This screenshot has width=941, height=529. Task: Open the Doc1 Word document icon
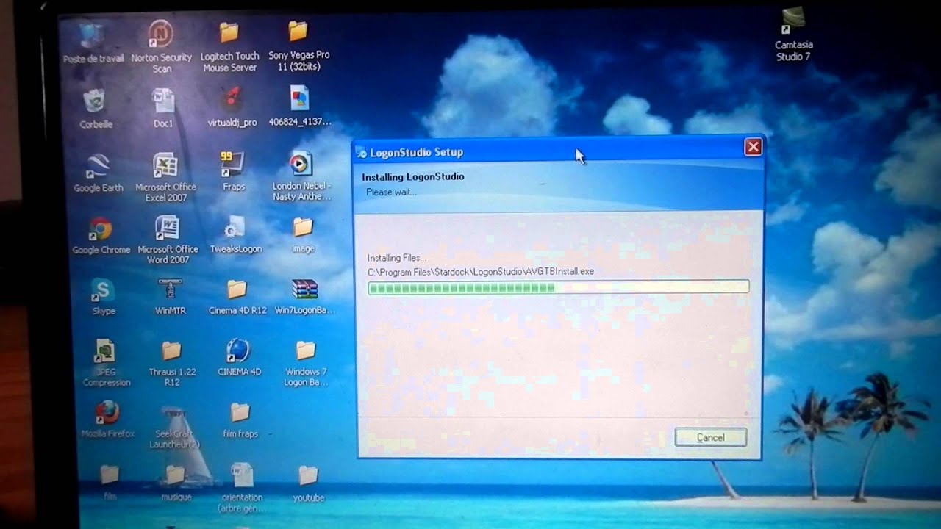coord(162,101)
